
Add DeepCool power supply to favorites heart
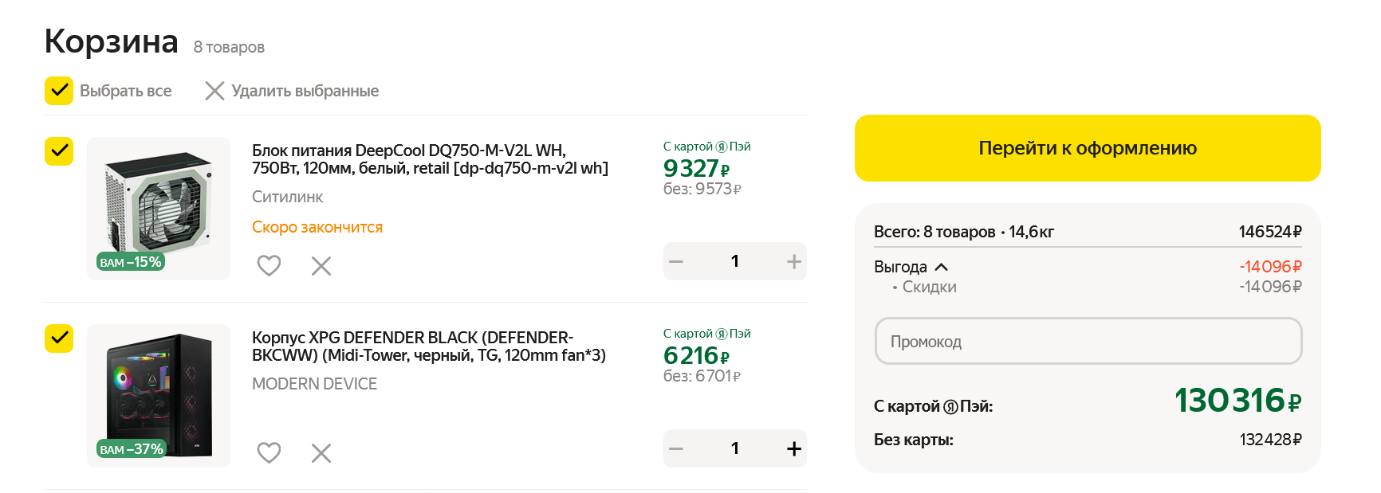(x=269, y=265)
